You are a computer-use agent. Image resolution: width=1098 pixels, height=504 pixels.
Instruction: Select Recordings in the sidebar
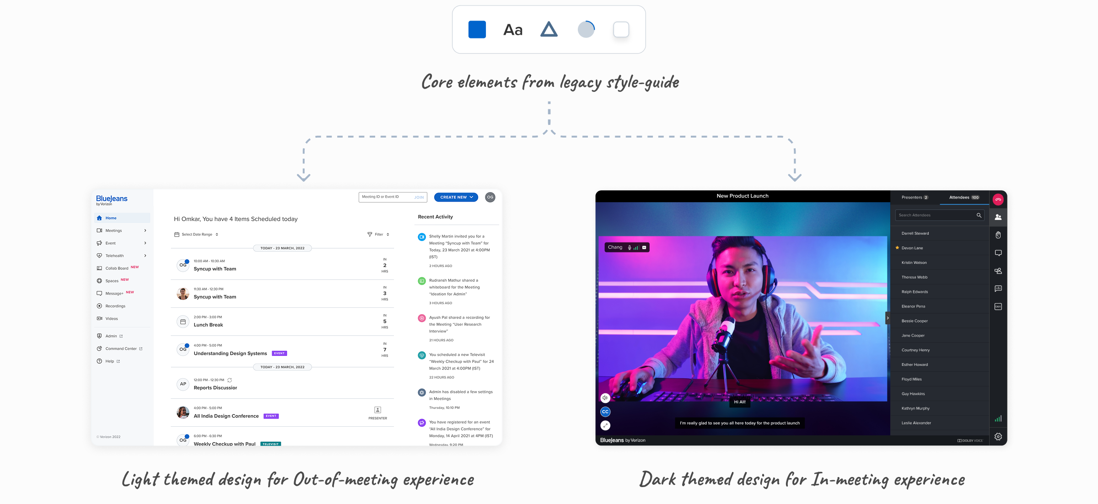click(x=115, y=306)
